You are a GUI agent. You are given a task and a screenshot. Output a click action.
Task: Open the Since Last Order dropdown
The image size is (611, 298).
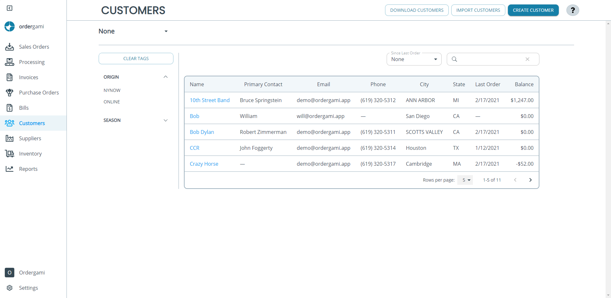[414, 59]
